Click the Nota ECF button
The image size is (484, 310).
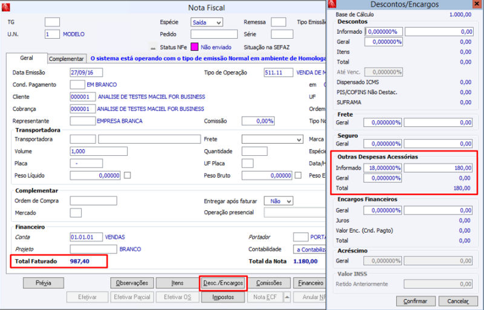click(x=265, y=297)
